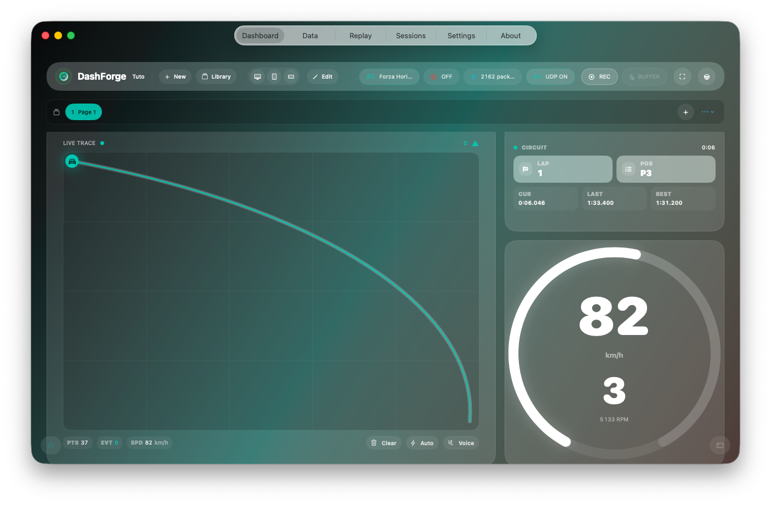Select the wide landscape layout icon
The image size is (771, 505).
pos(291,76)
